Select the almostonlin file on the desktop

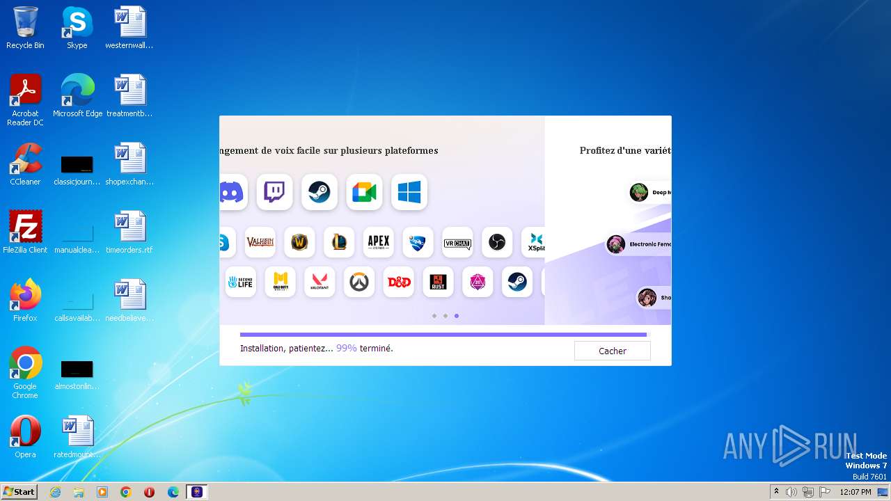point(77,374)
